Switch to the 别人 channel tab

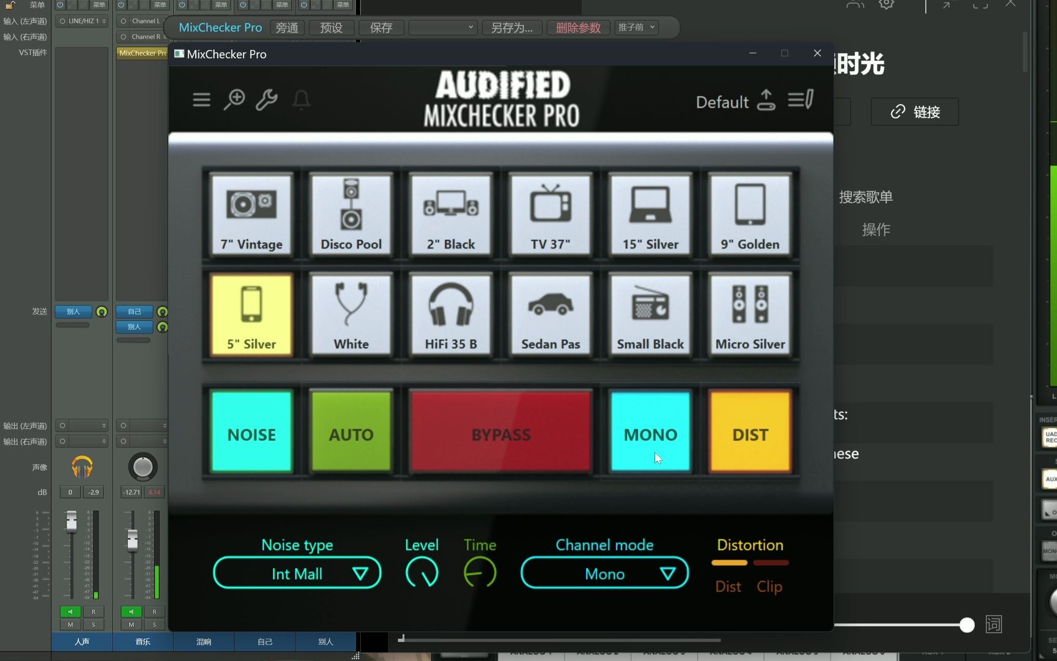[x=325, y=641]
